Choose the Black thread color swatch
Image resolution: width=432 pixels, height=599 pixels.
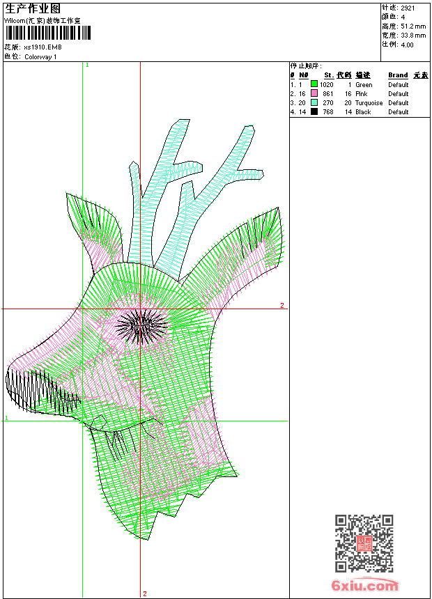pos(314,111)
